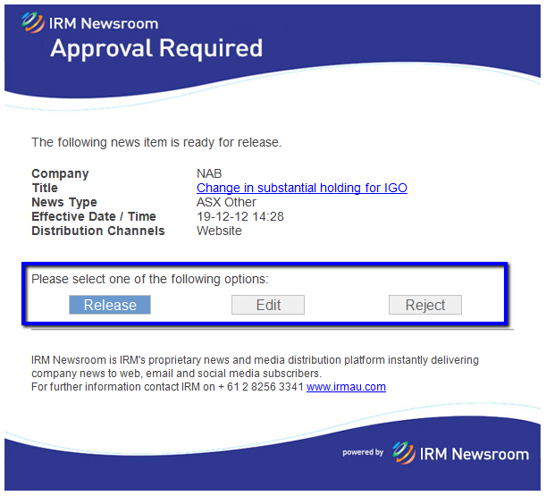Screen dimensions: 546x496
Task: Click the IRM Newsroom logo icon in header
Action: coord(33,22)
